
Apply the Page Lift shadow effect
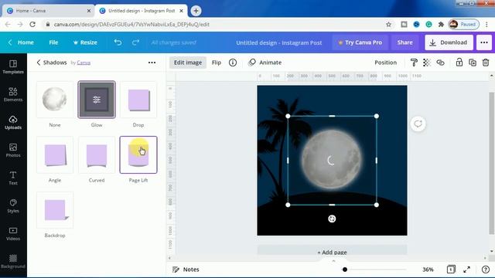(x=138, y=154)
